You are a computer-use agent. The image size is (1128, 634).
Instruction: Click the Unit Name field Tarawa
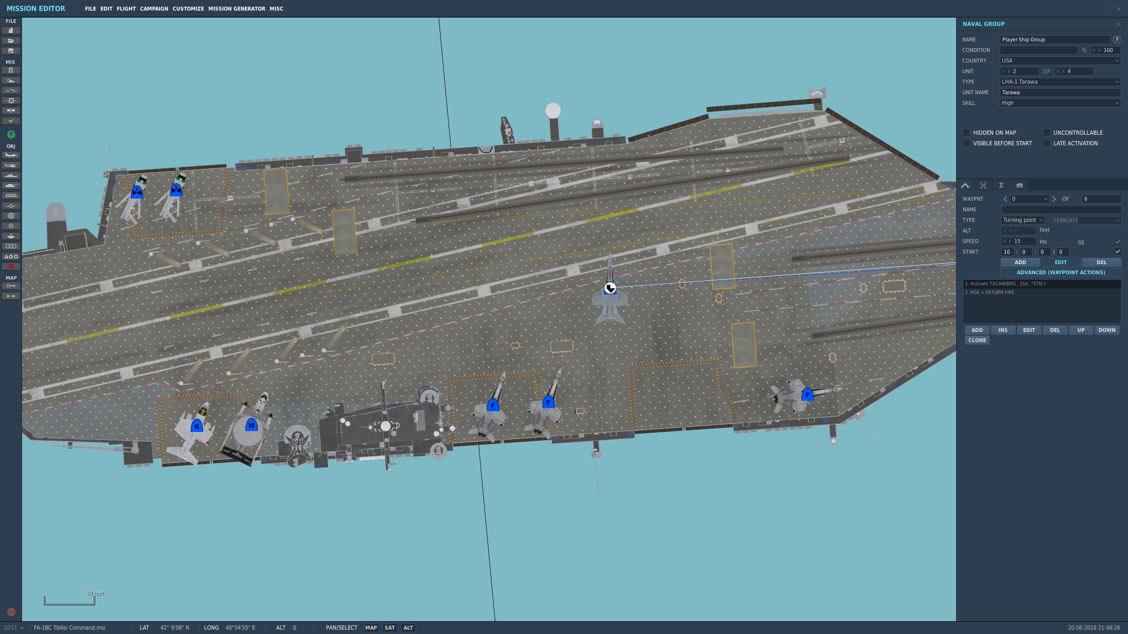(x=1060, y=92)
